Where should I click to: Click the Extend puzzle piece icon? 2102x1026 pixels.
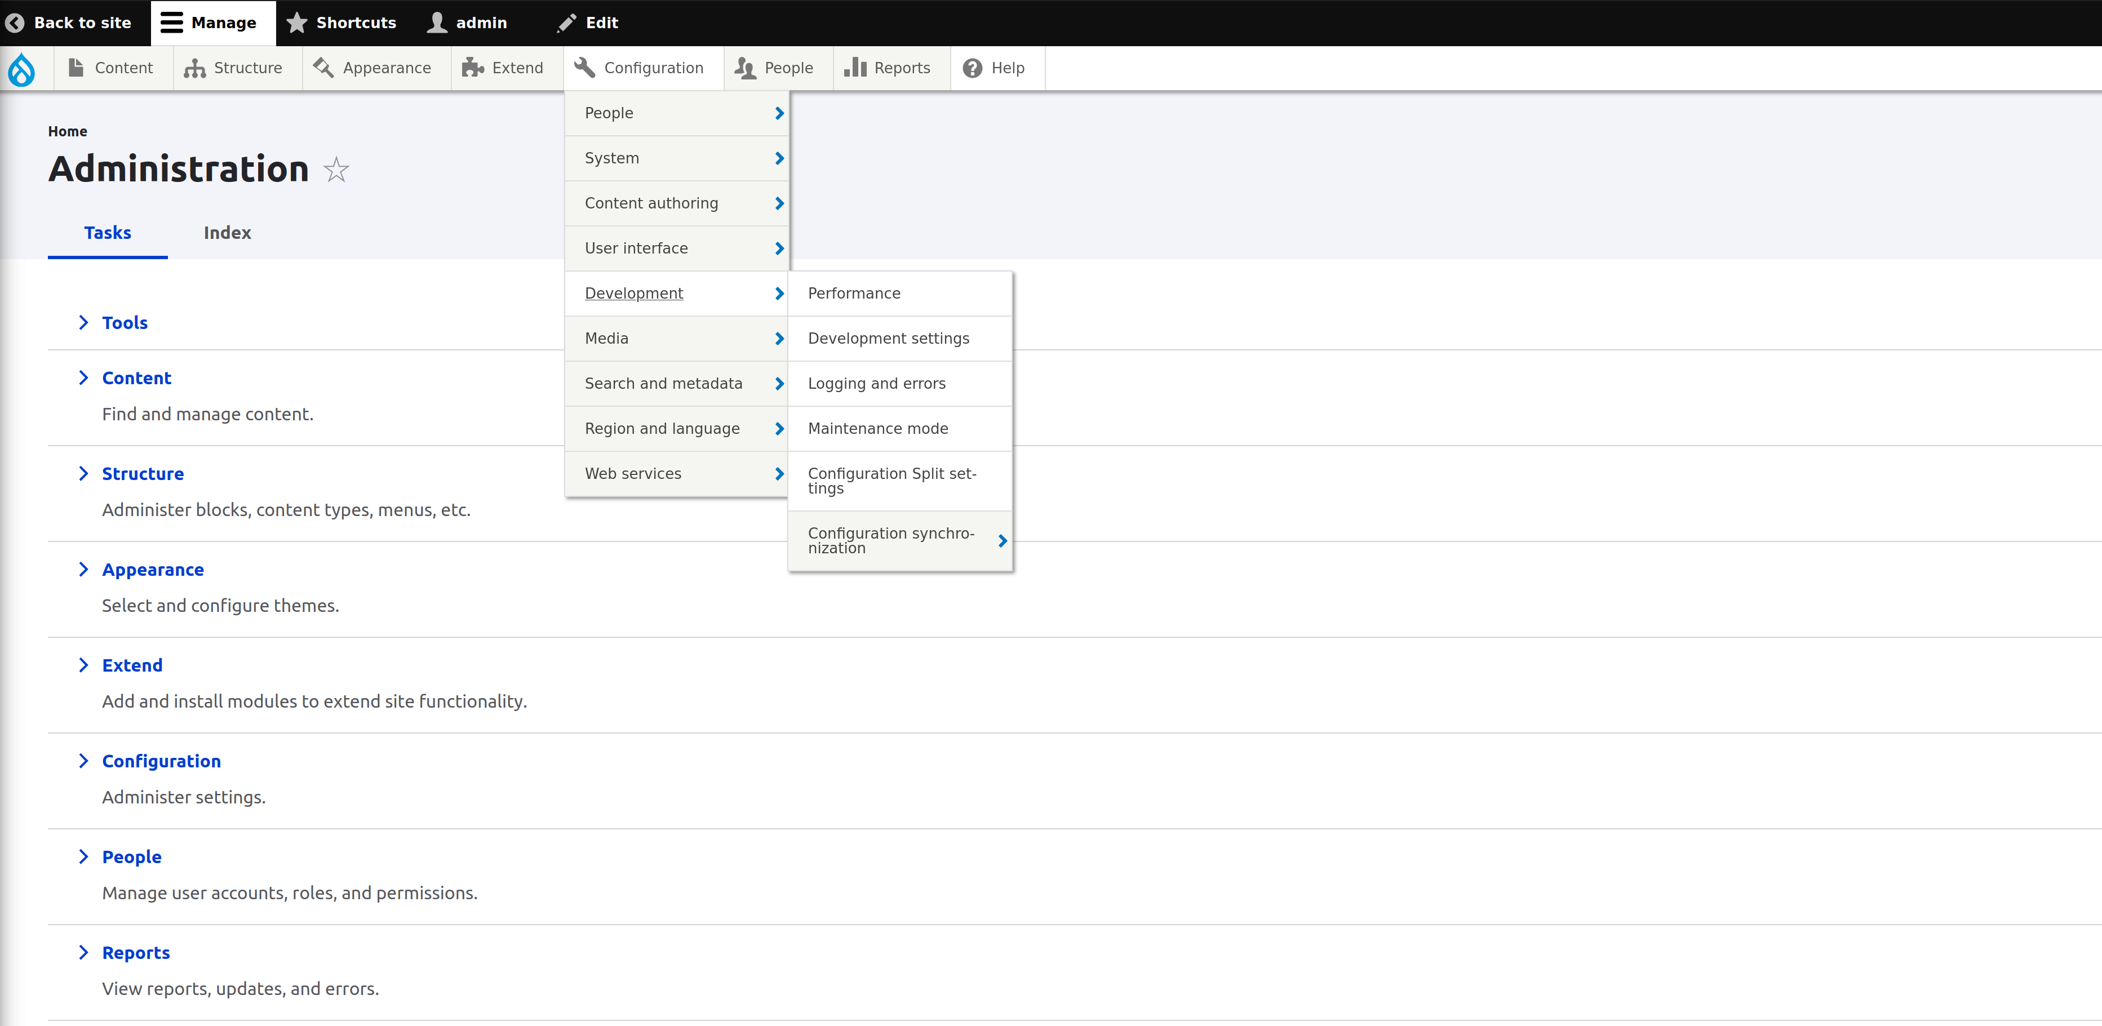point(472,69)
